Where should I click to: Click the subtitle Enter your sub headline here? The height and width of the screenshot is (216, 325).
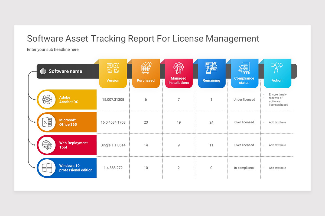pos(53,49)
